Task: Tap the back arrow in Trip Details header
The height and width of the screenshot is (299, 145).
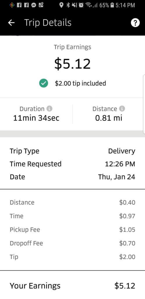Action: coord(11,23)
